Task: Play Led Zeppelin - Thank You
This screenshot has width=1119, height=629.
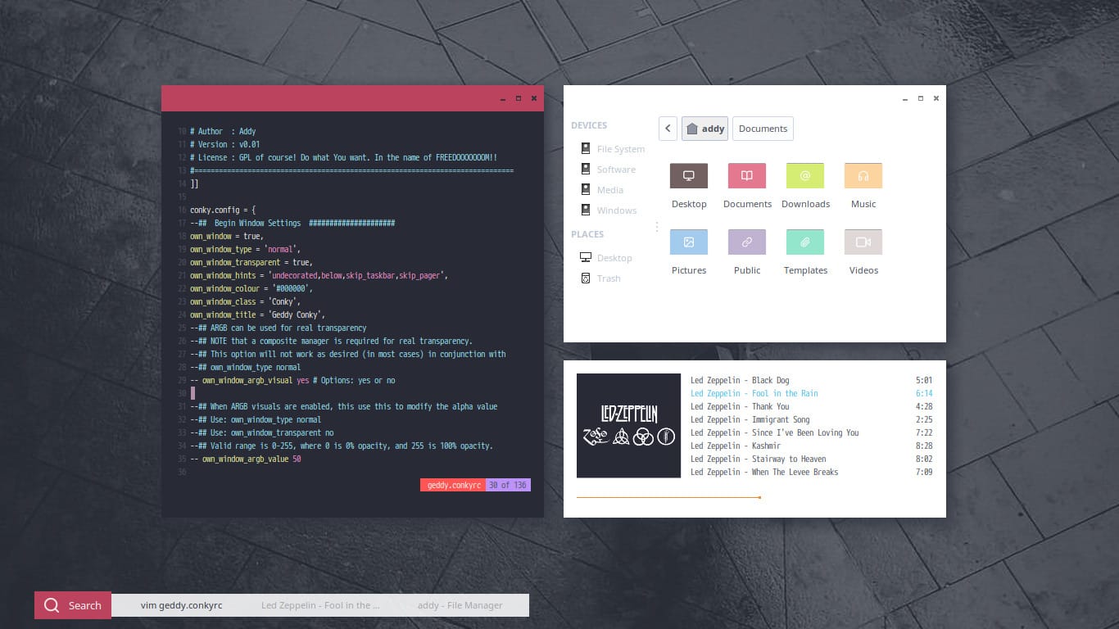Action: [740, 406]
